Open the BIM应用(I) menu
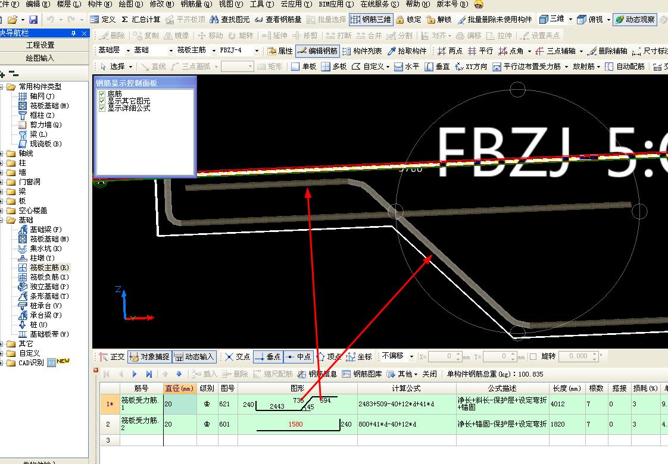The height and width of the screenshot is (464, 668). point(336,4)
